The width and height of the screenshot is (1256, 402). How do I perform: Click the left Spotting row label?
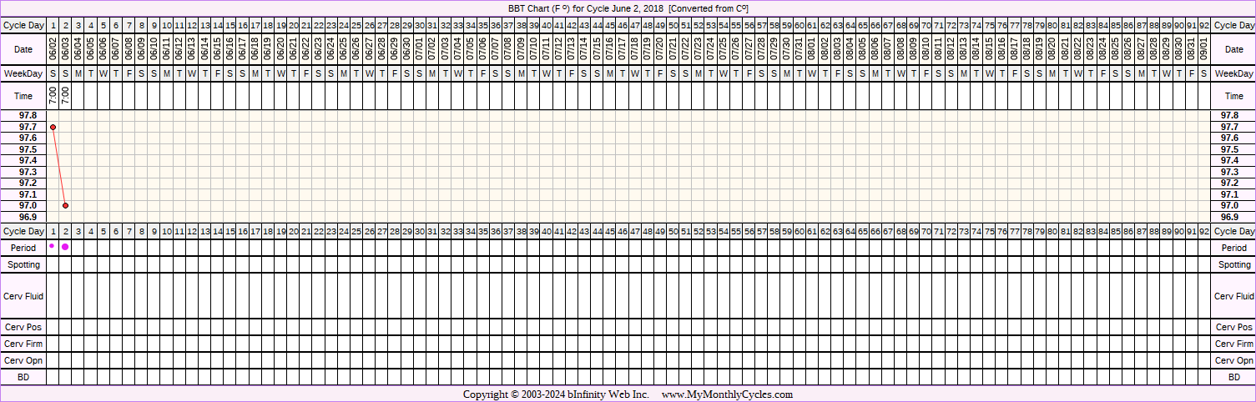coord(23,264)
